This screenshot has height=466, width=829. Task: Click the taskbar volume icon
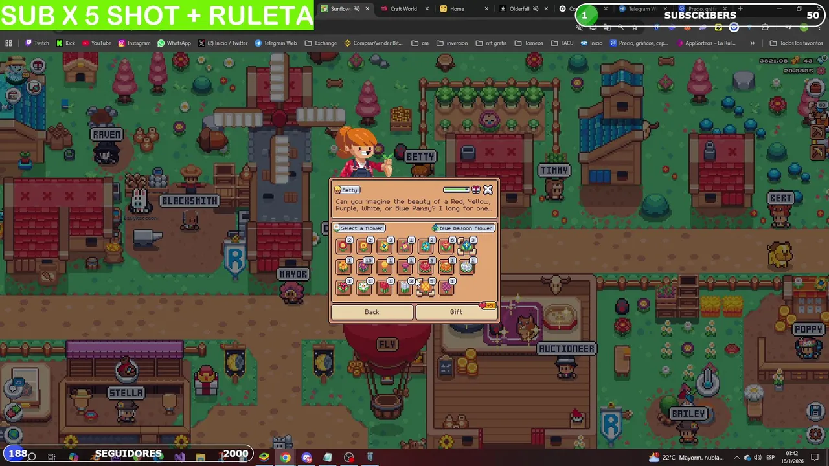tap(757, 458)
